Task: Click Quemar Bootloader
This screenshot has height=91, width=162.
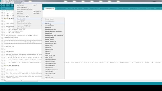Action: (x=28, y=28)
